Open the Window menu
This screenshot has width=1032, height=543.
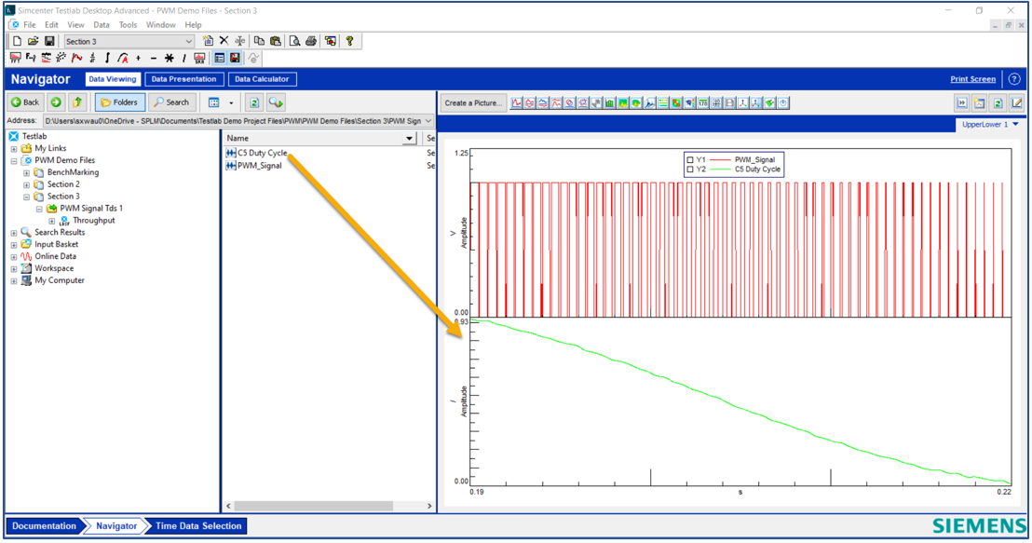[x=160, y=25]
